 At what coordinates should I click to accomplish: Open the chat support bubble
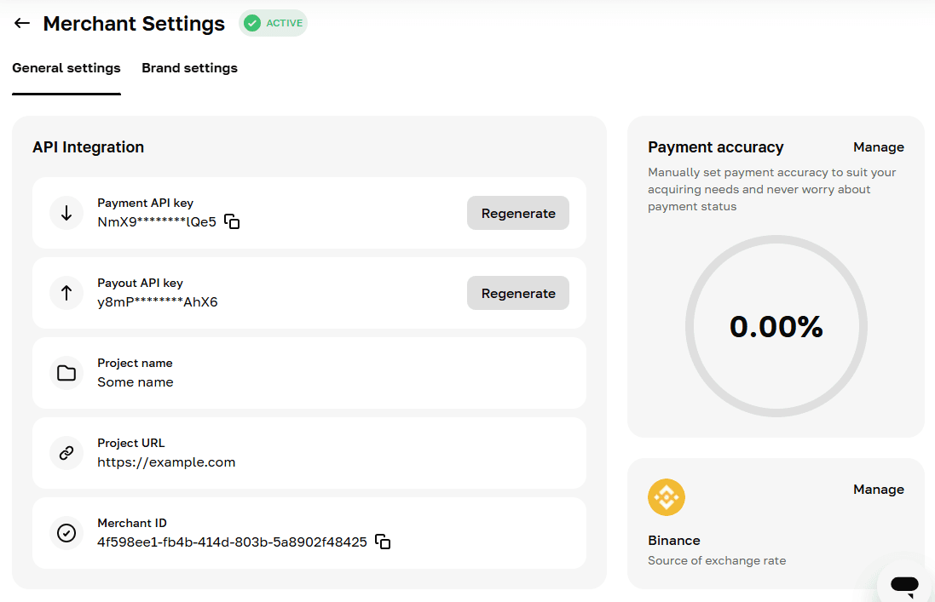(x=904, y=585)
